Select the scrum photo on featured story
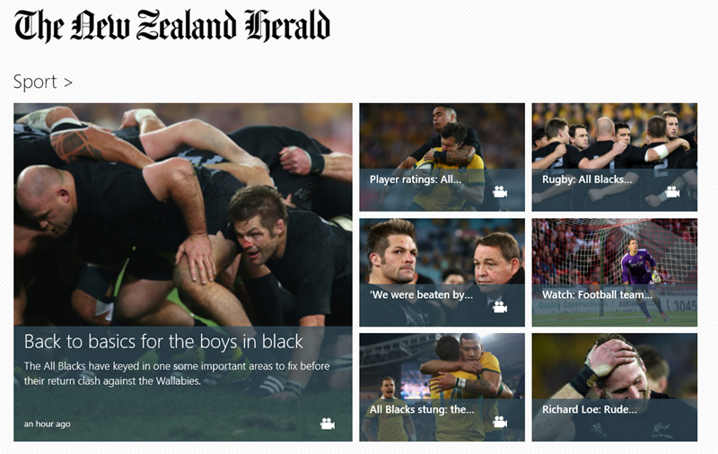Image resolution: width=718 pixels, height=454 pixels. (183, 214)
